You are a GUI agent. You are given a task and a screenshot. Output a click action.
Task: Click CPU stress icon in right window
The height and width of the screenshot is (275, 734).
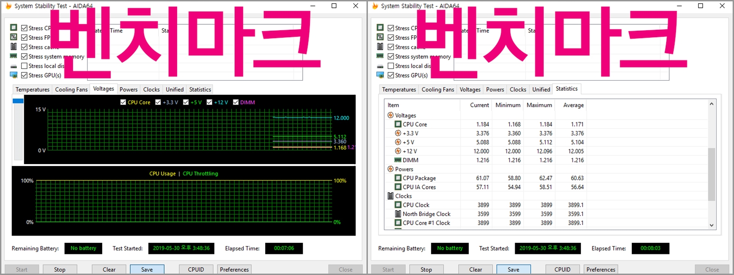(380, 27)
